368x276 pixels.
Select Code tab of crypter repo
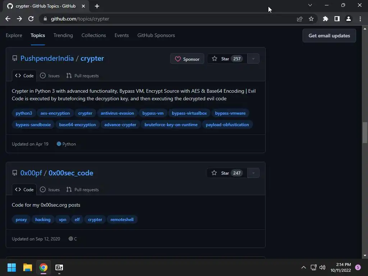[x=24, y=75]
